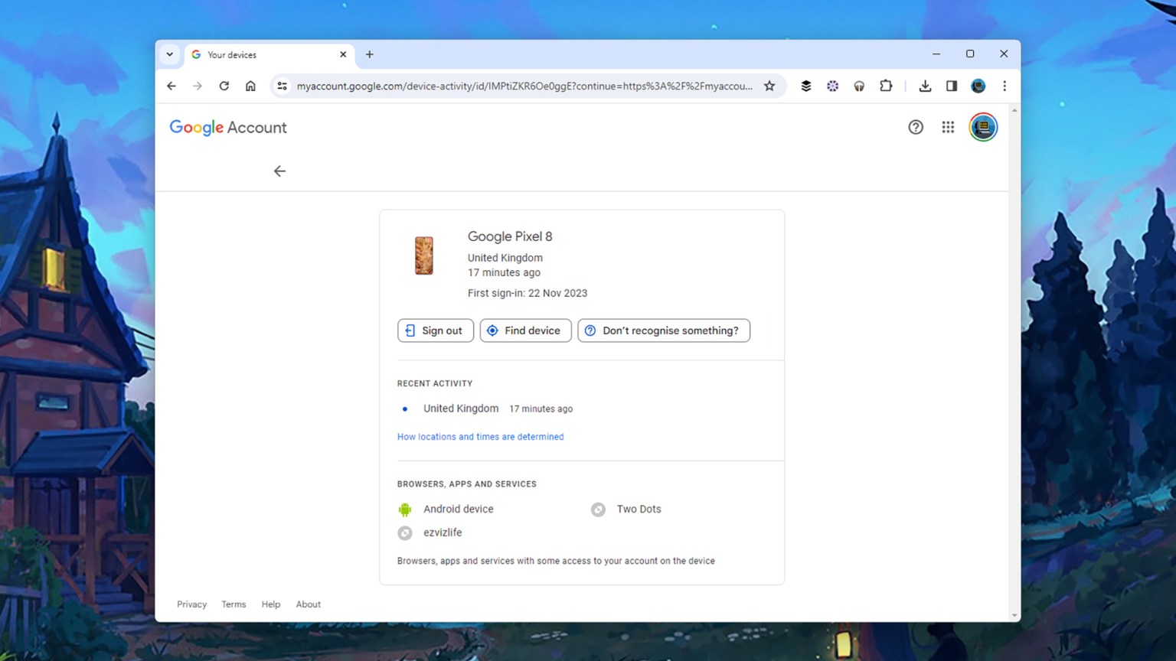
Task: Open Chrome's three-dot menu
Action: [1004, 86]
